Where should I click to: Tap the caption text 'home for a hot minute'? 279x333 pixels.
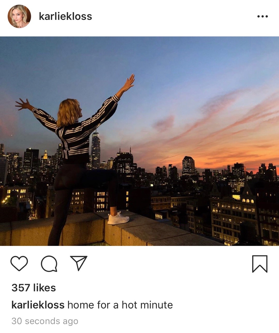120,305
